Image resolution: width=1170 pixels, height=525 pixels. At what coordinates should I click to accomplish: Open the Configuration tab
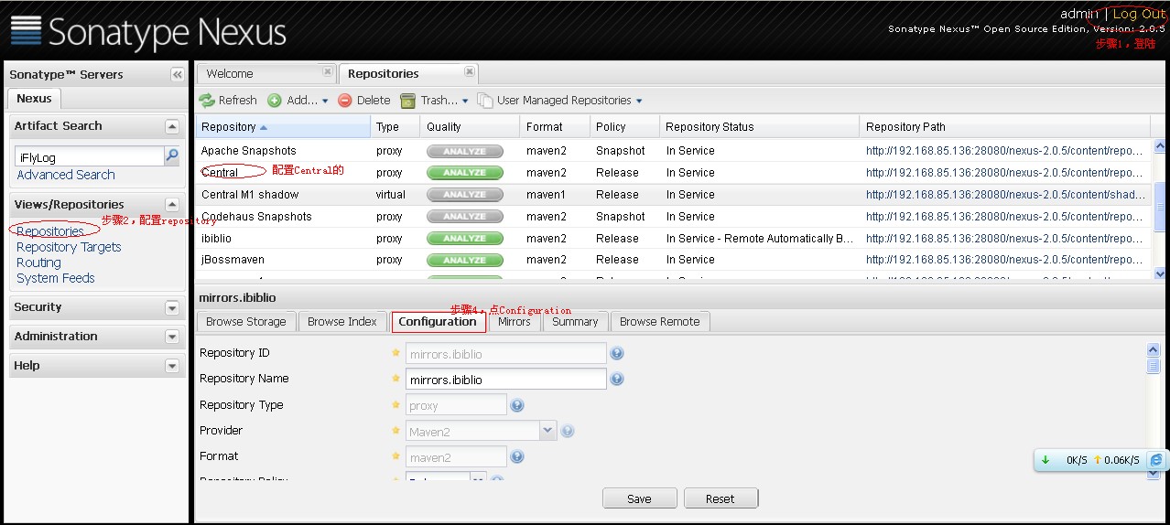click(438, 321)
